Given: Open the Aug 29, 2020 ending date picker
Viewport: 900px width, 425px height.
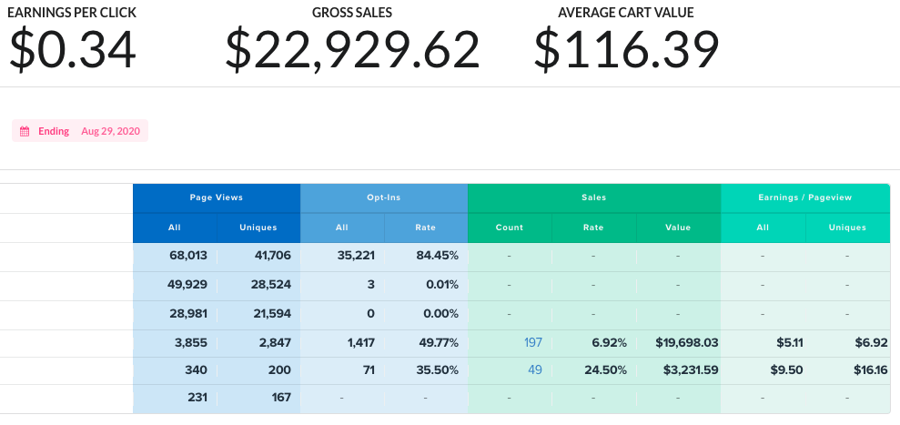Looking at the screenshot, I should (x=109, y=131).
